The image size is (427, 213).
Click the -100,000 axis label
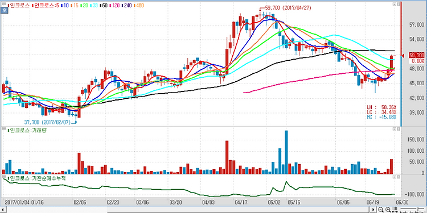pyautogui.click(x=414, y=194)
